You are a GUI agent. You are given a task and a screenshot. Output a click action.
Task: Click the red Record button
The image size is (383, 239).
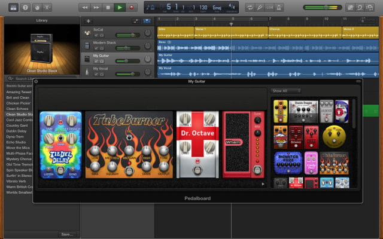pos(132,7)
